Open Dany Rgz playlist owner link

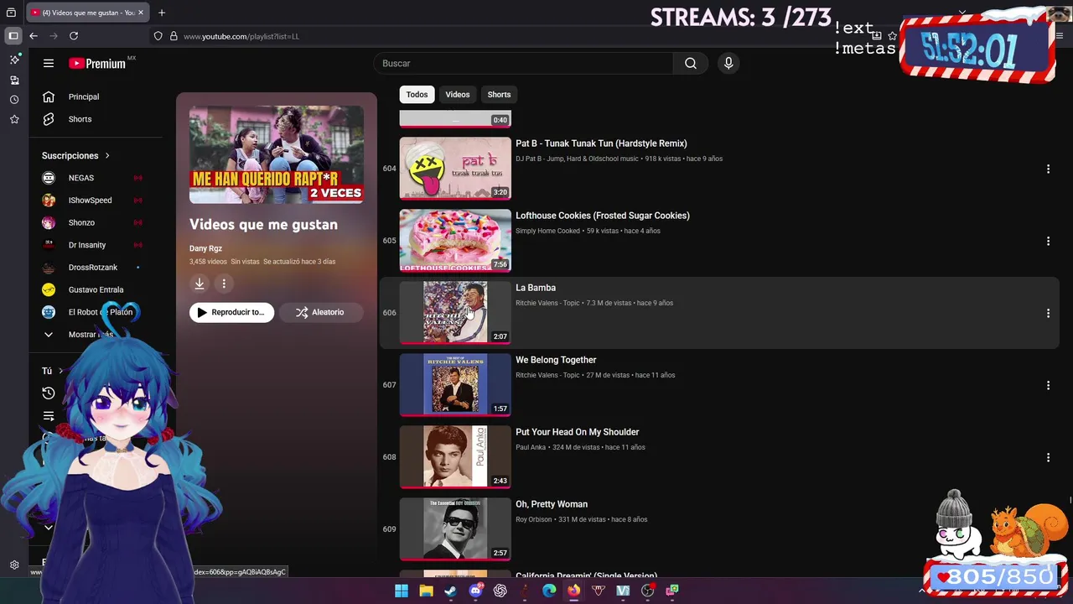click(x=205, y=248)
